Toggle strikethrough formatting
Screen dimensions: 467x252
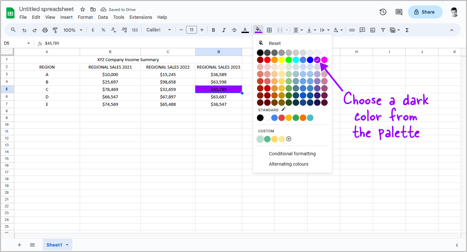[234, 29]
